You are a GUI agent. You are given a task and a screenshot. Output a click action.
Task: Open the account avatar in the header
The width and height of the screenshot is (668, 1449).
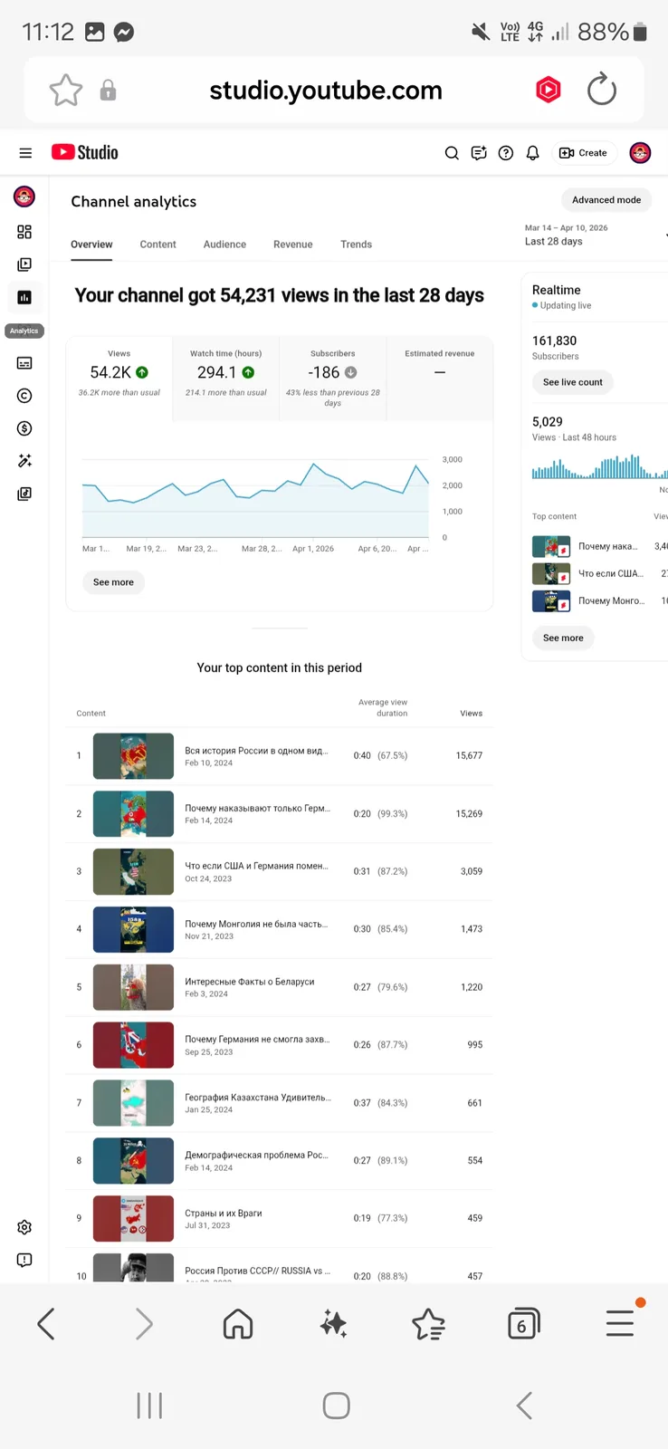click(x=640, y=153)
